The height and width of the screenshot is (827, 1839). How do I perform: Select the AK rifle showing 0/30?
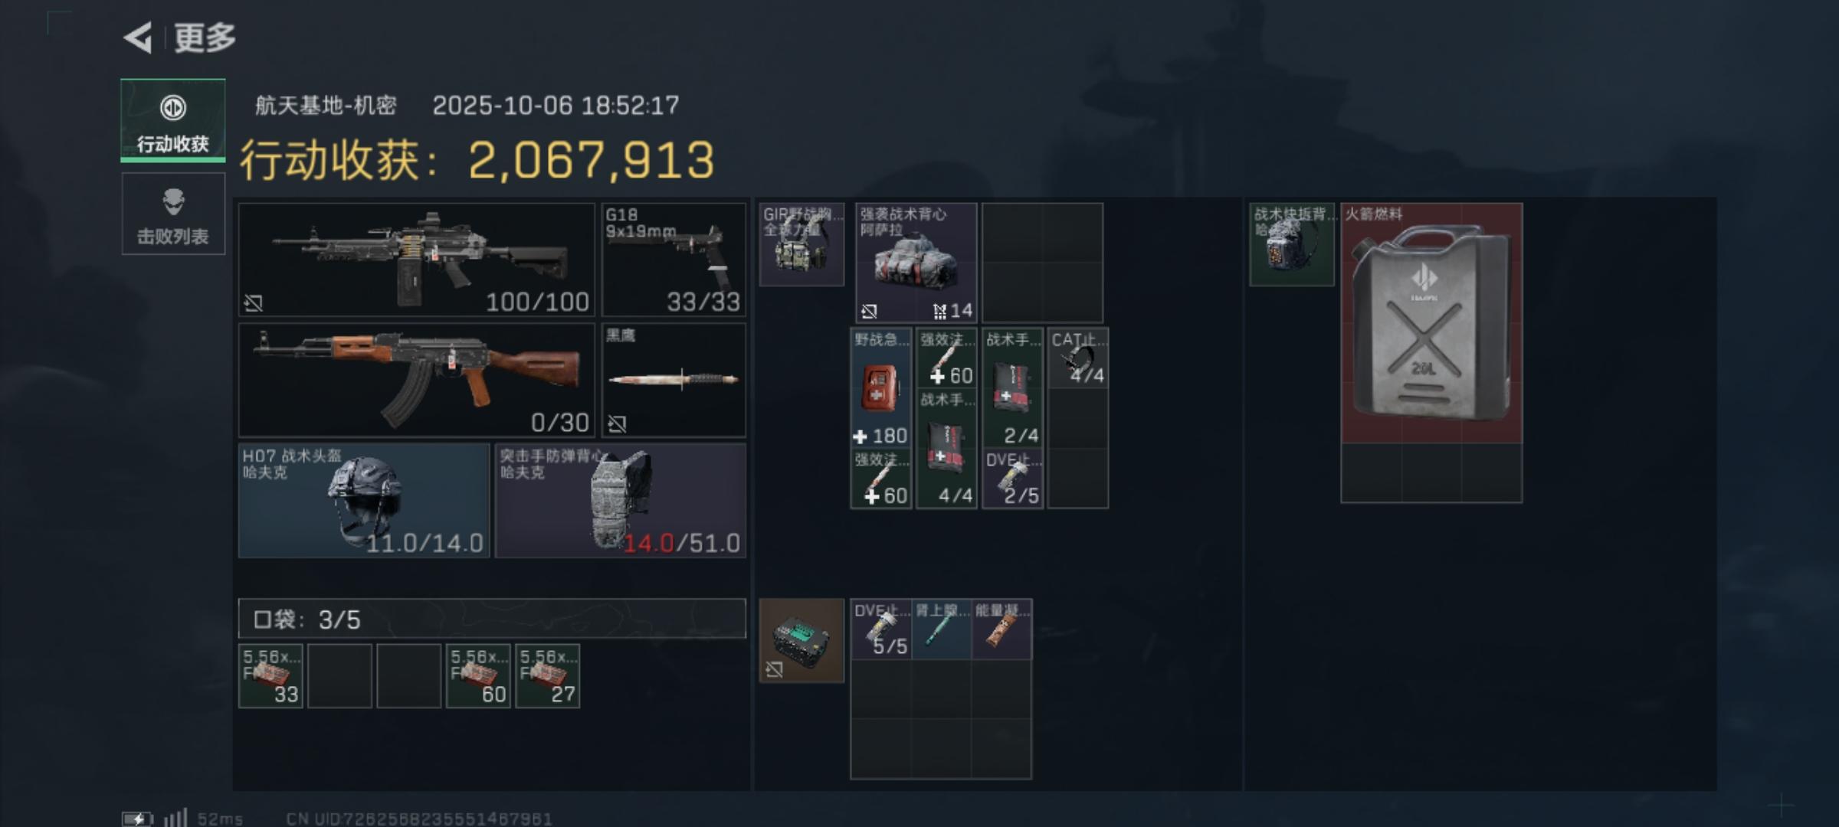(x=417, y=380)
